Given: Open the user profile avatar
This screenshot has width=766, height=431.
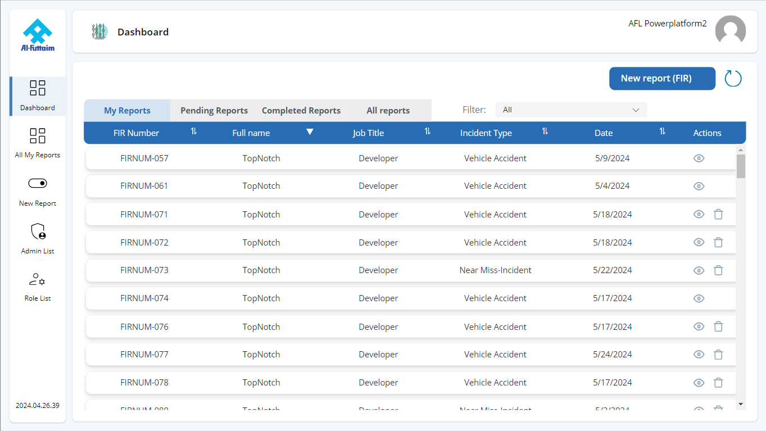Looking at the screenshot, I should (730, 31).
